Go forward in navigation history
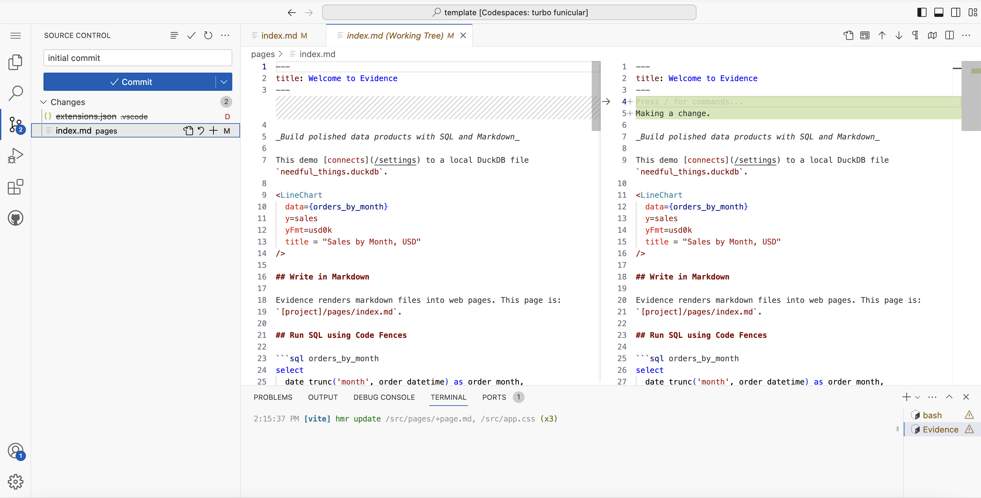Screen dimensions: 981x498 point(309,13)
